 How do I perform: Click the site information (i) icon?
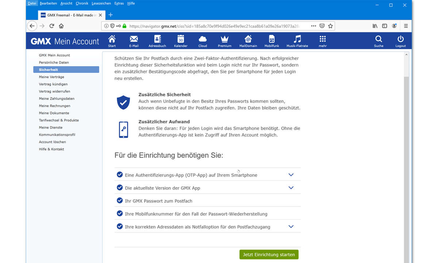[106, 26]
